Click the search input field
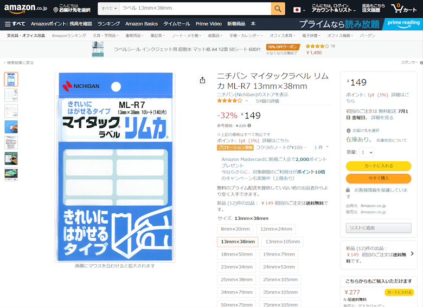423x307 pixels. point(195,9)
